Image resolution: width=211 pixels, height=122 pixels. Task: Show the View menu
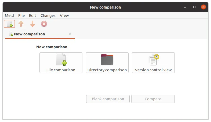click(x=64, y=16)
